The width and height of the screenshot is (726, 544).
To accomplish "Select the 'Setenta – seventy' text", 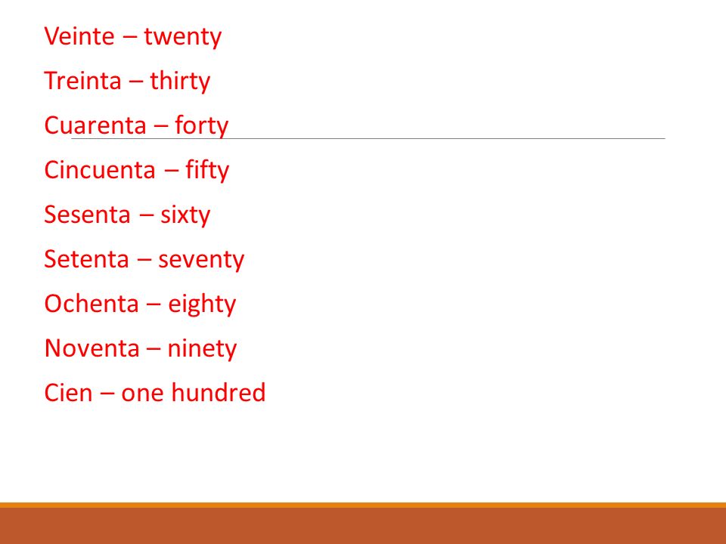I will [x=144, y=259].
